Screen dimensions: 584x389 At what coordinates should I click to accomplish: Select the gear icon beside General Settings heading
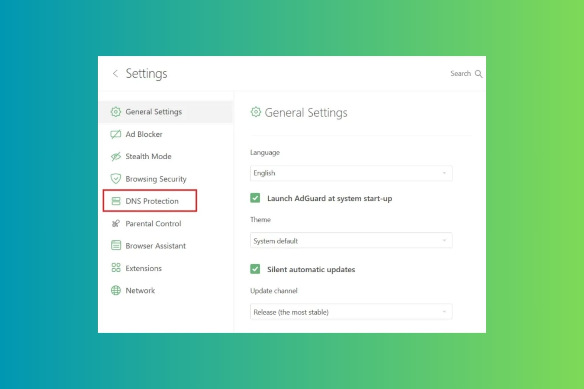(255, 112)
